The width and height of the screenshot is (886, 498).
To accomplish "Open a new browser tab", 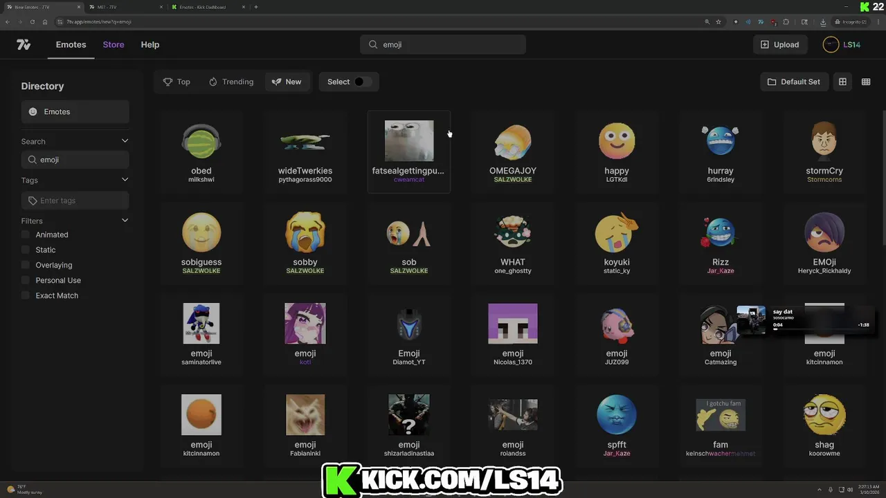I will tap(256, 7).
